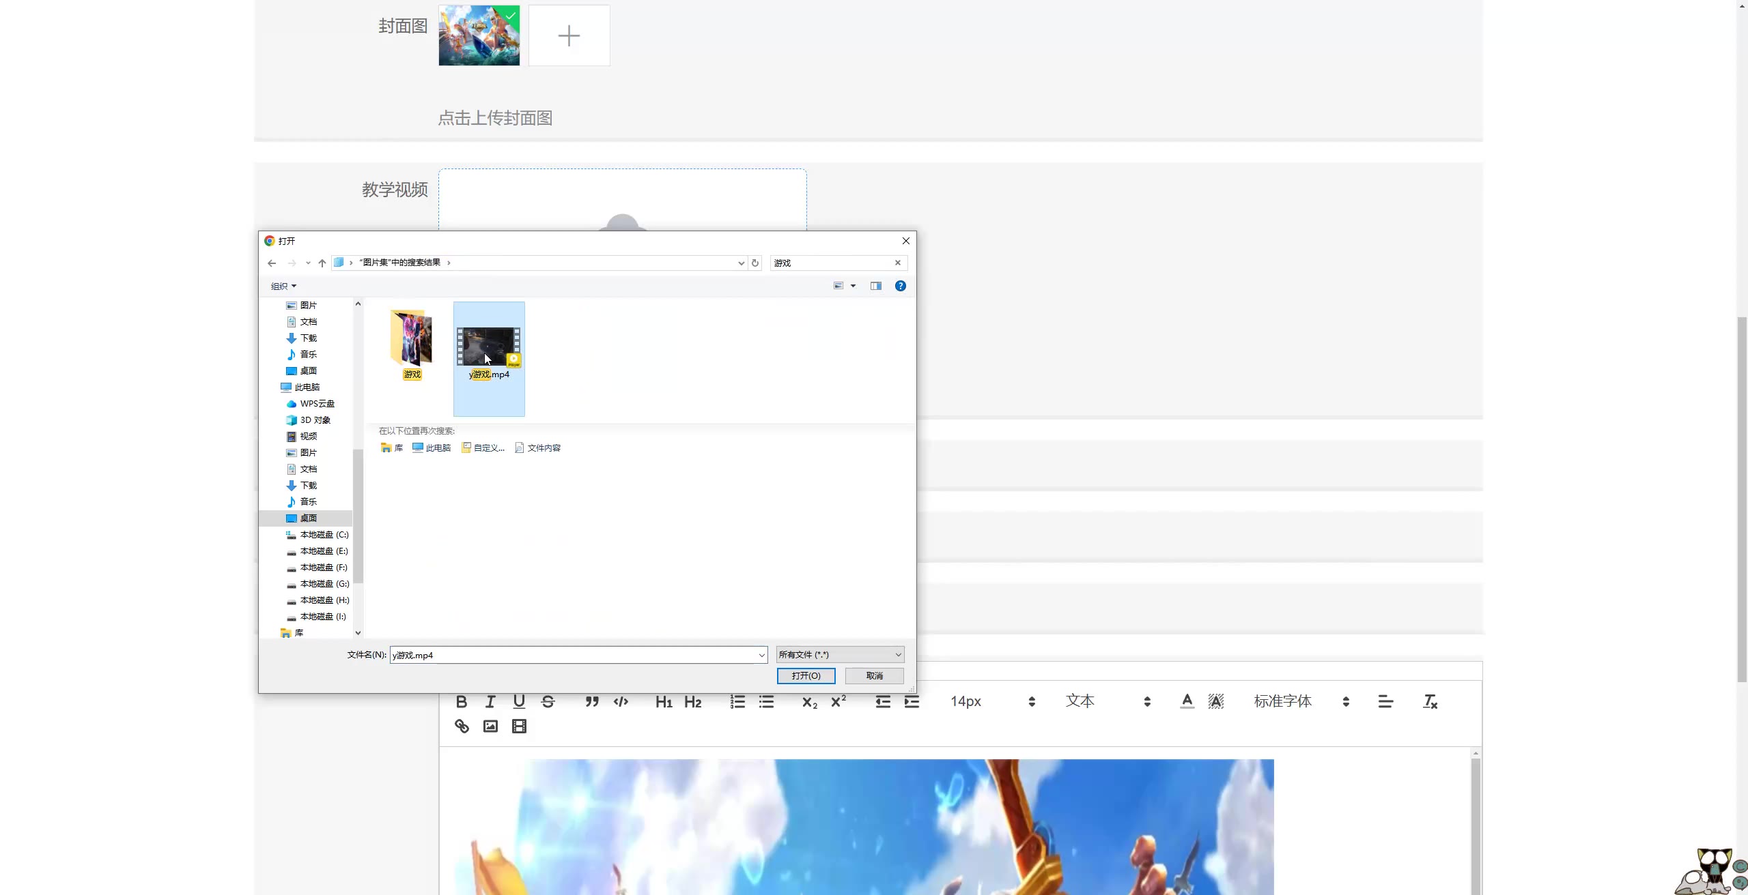Insert a video via the film icon
This screenshot has height=895, width=1748.
(519, 727)
